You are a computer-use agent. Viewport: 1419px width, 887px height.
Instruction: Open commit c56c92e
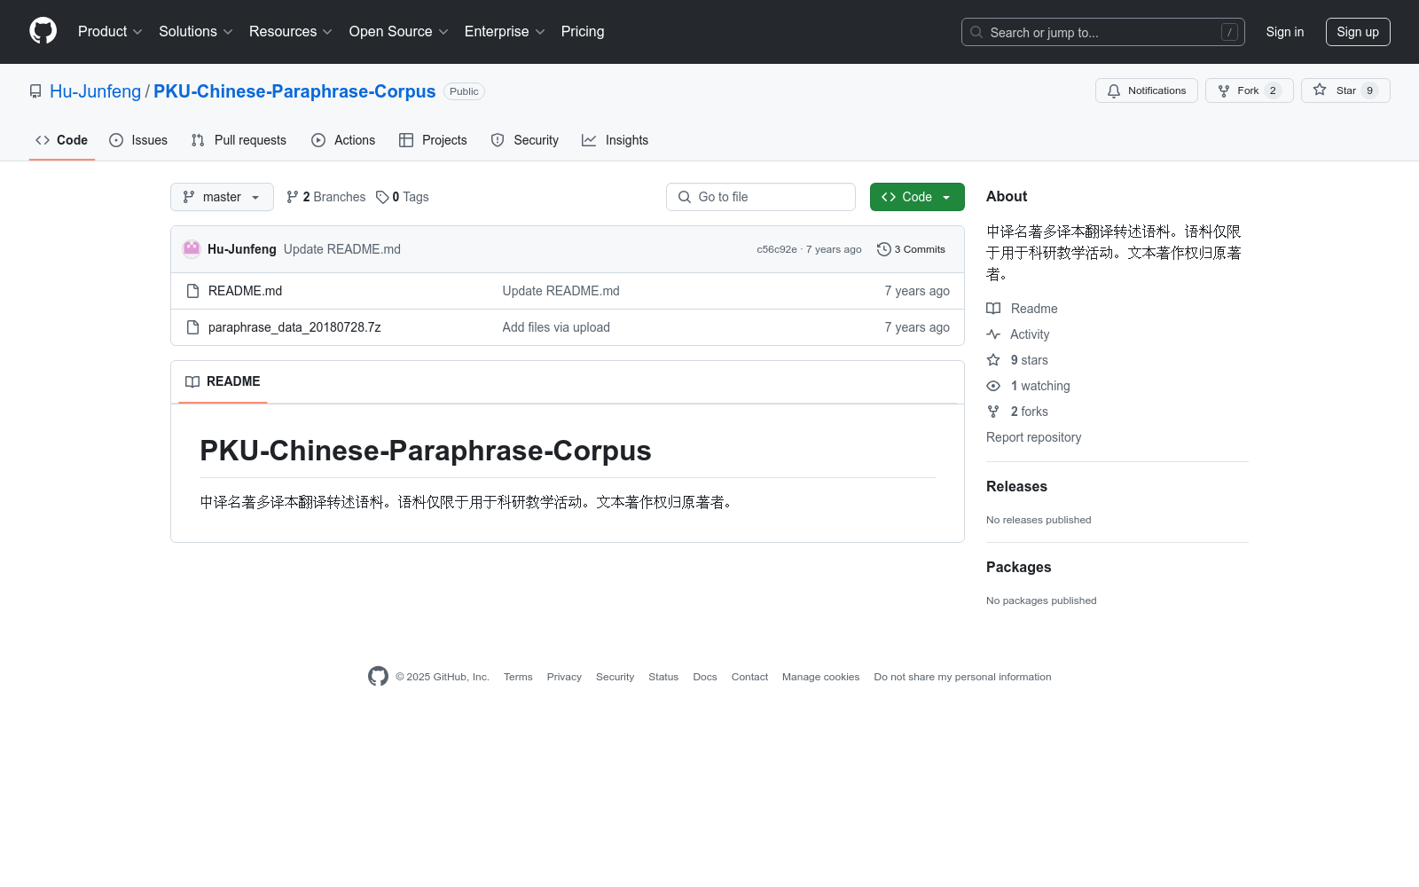click(x=777, y=249)
